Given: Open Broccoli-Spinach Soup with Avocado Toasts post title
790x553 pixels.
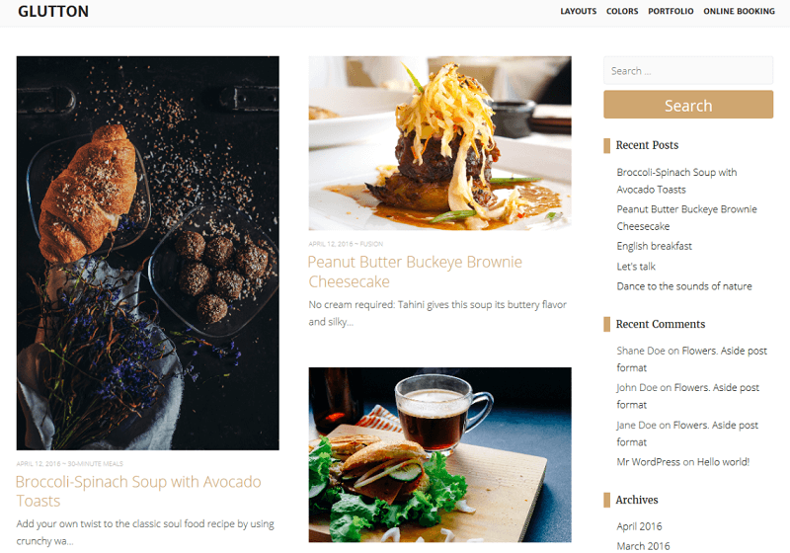Looking at the screenshot, I should 138,491.
